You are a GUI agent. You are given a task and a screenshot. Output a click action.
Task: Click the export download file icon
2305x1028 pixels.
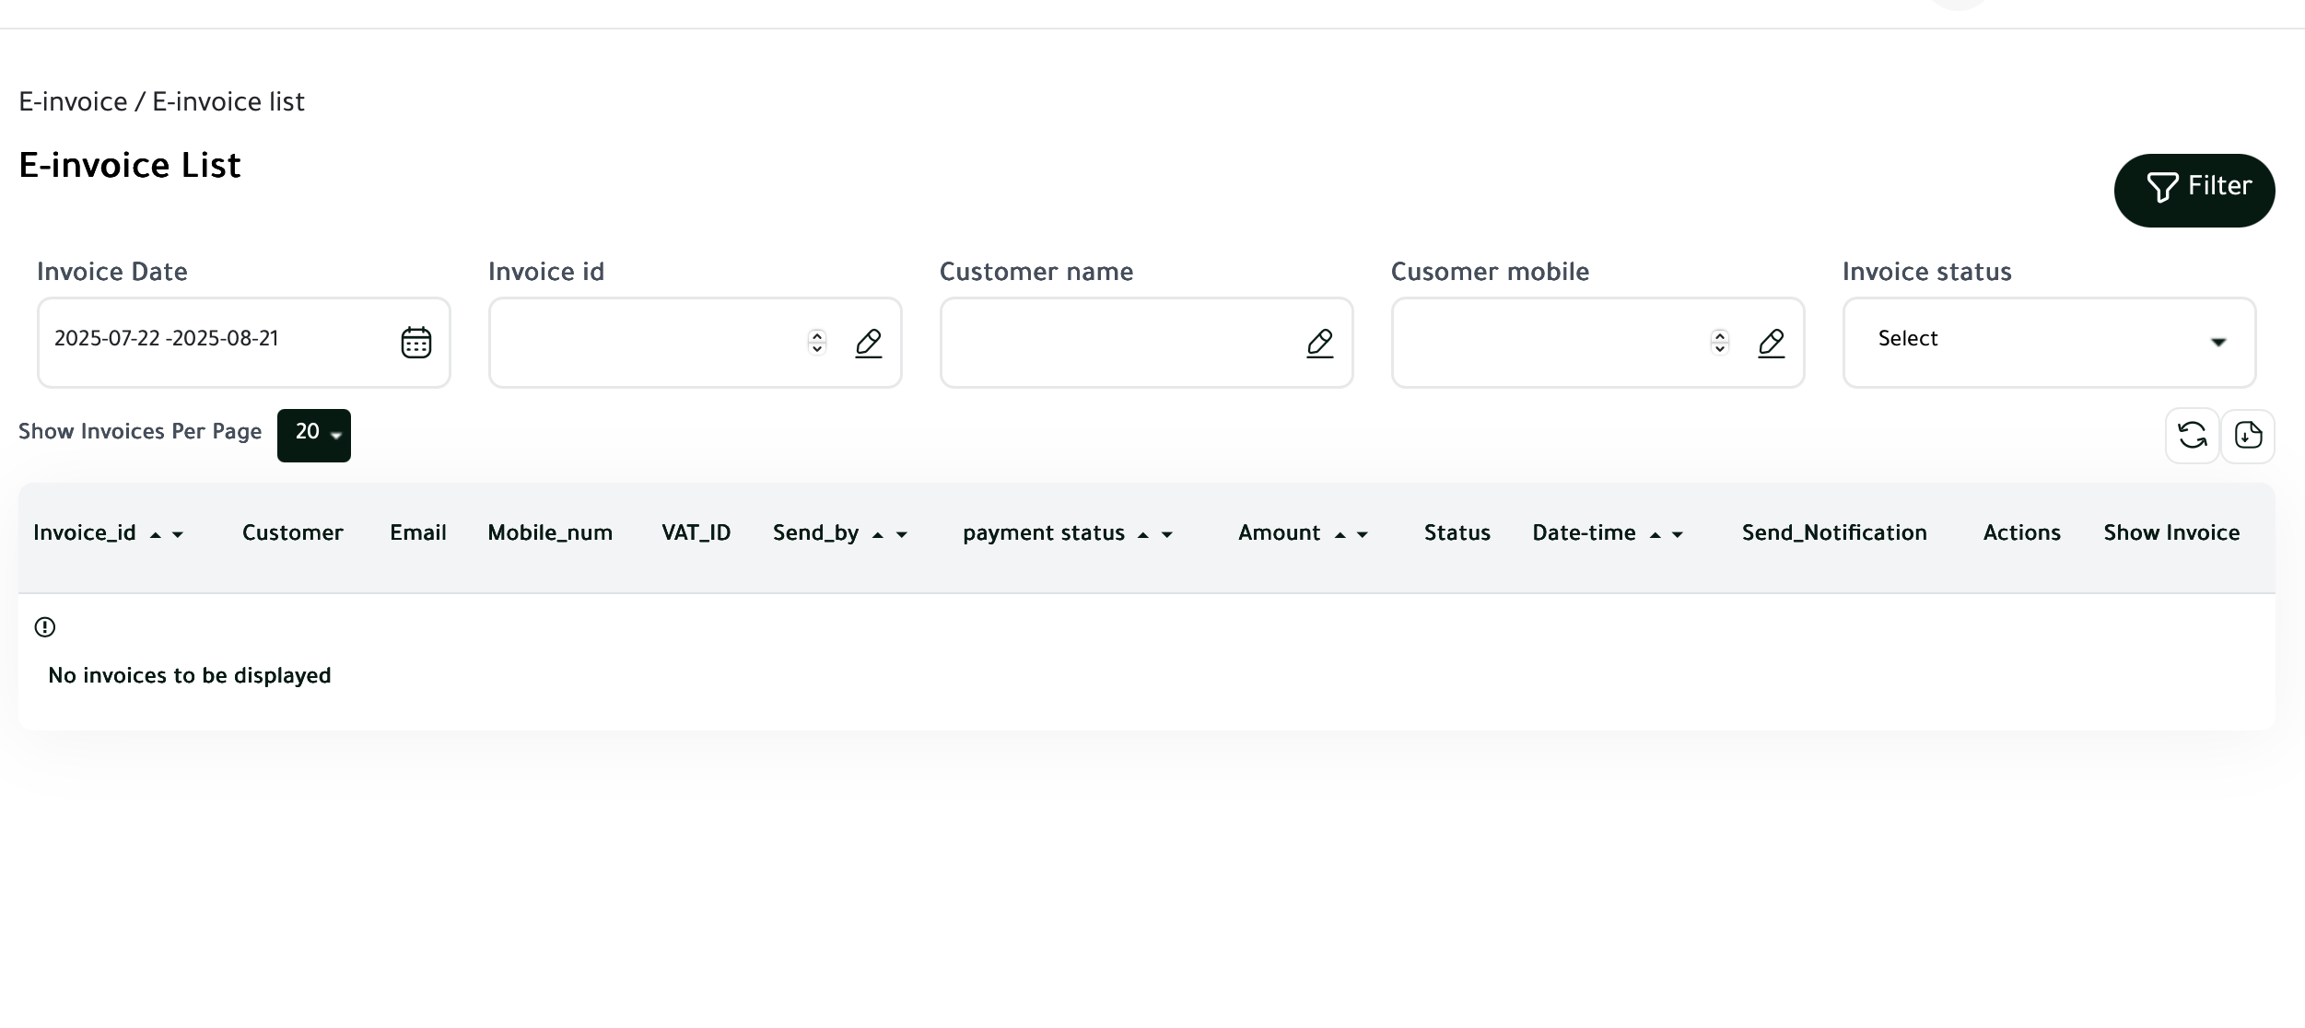click(x=2248, y=436)
